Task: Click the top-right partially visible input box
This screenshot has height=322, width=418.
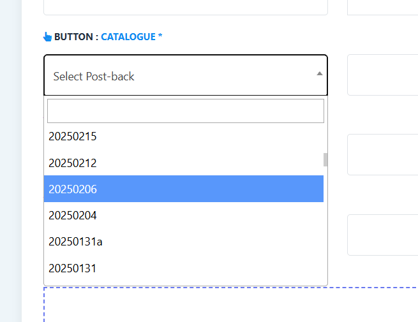Action: pos(383,8)
